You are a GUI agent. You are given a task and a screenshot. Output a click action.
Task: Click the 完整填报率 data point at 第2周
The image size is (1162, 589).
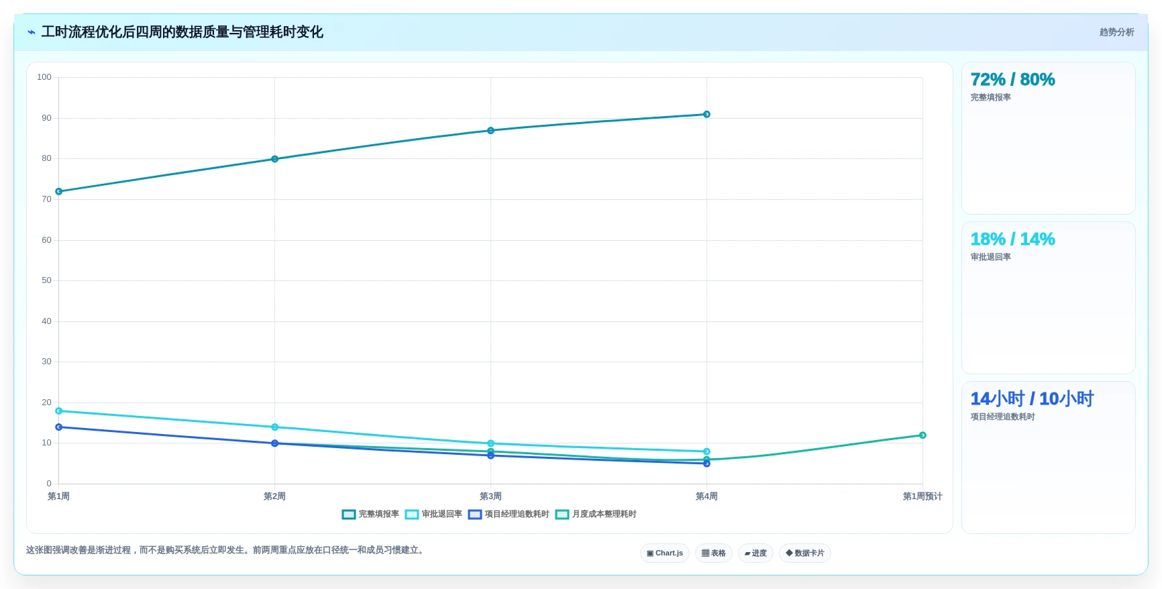coord(274,159)
